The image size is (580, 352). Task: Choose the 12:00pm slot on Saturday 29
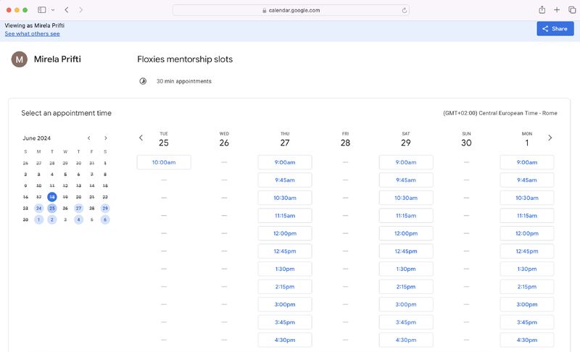tap(406, 233)
